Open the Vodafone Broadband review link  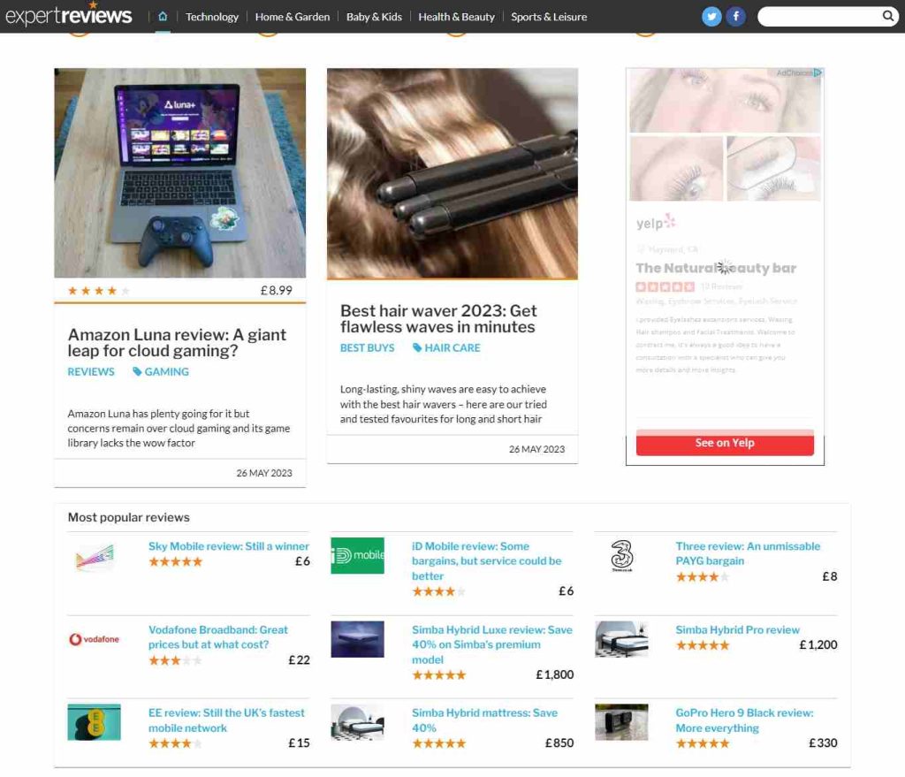pyautogui.click(x=218, y=636)
